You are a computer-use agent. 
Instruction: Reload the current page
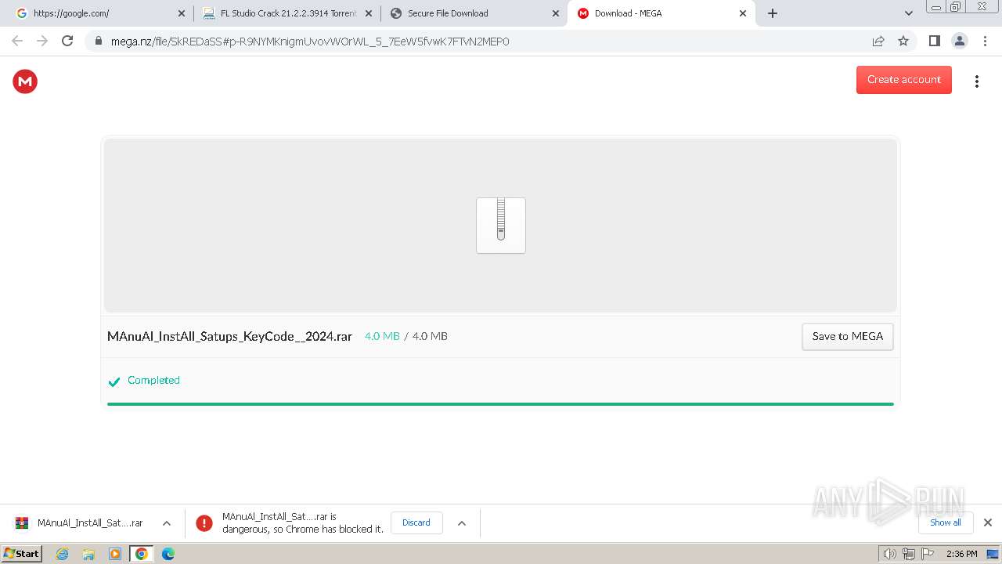[67, 41]
